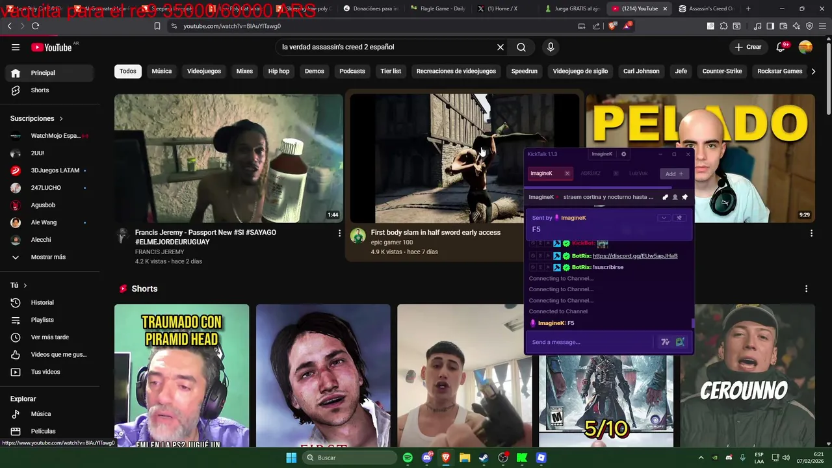
Task: Open the account avatar menu
Action: 805,47
